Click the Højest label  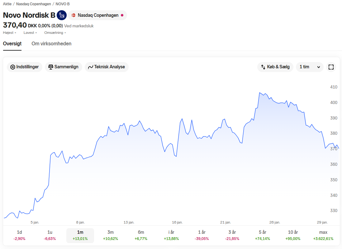tap(8, 33)
